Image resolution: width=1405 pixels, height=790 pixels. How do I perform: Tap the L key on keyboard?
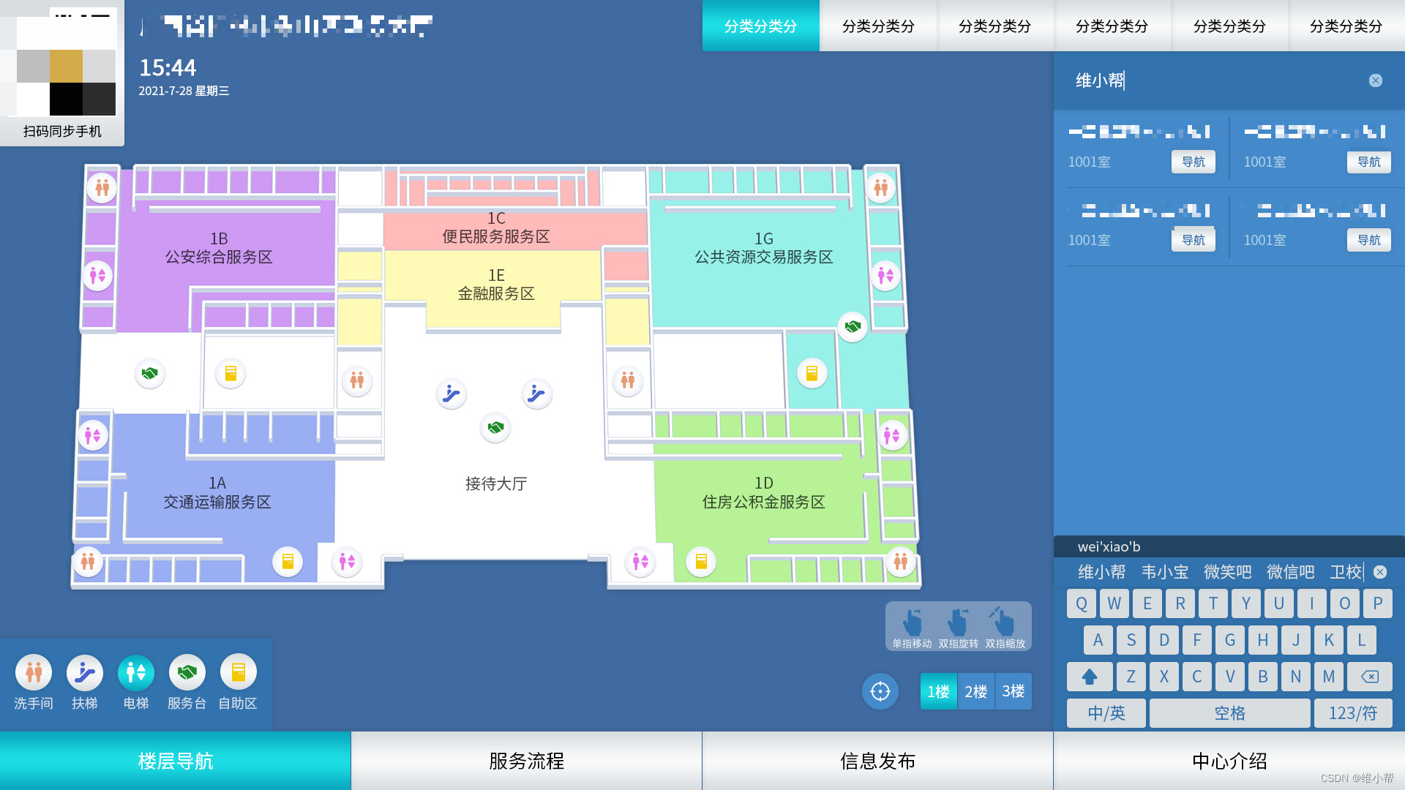point(1362,640)
